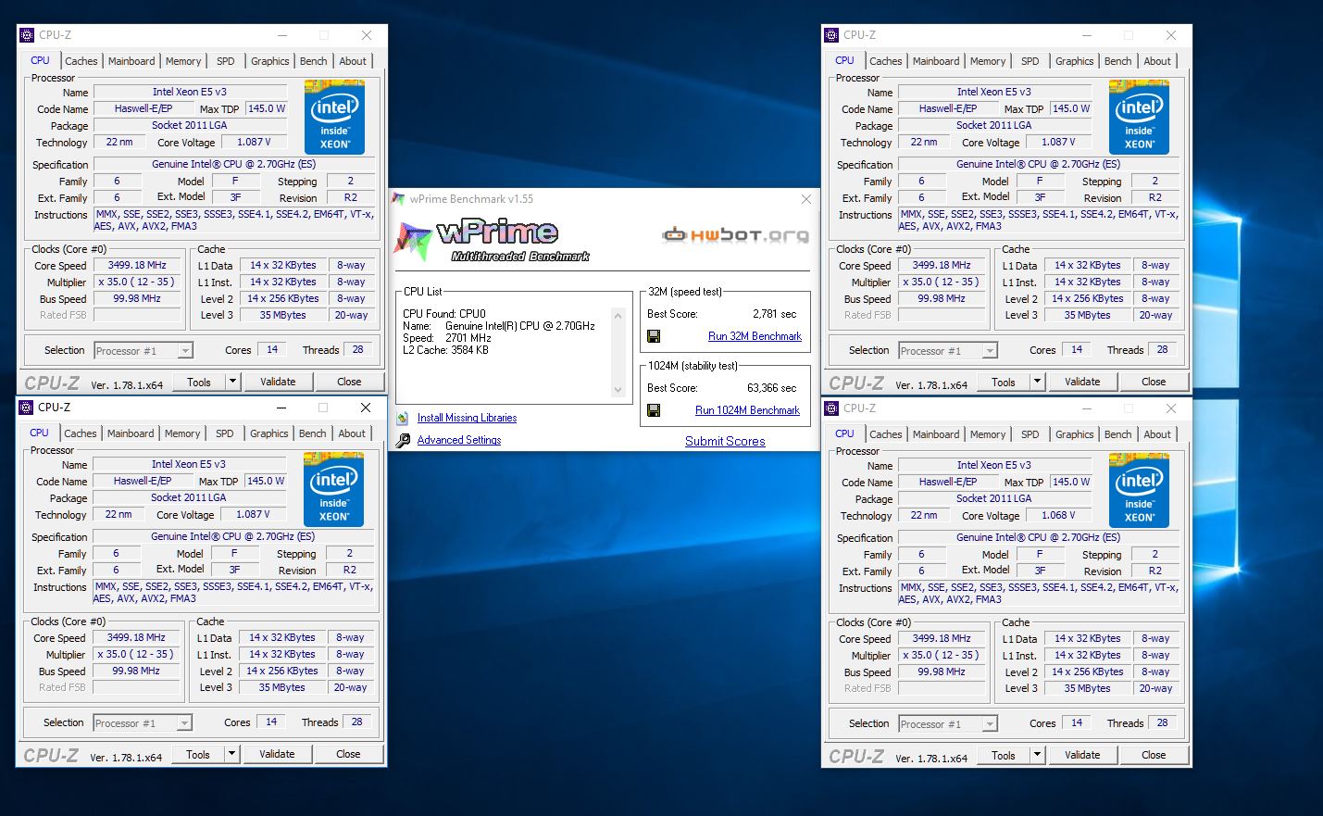
Task: Click the icon next to Install Missing Libraries
Action: tap(403, 418)
